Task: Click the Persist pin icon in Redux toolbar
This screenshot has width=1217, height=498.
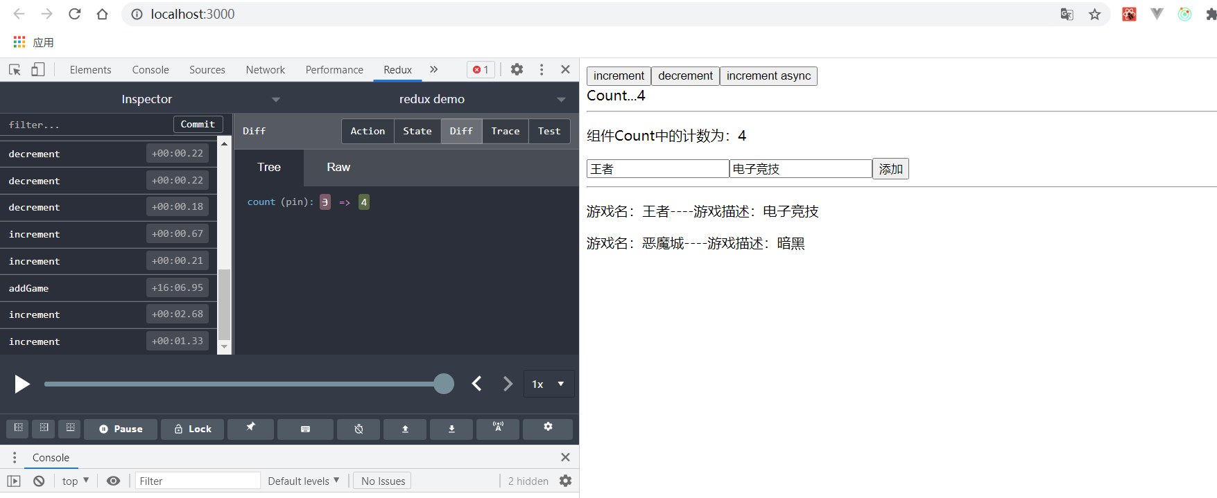Action: 250,429
